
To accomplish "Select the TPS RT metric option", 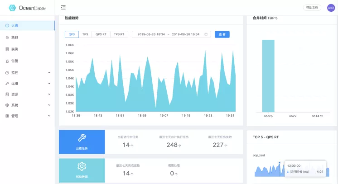I will [119, 34].
